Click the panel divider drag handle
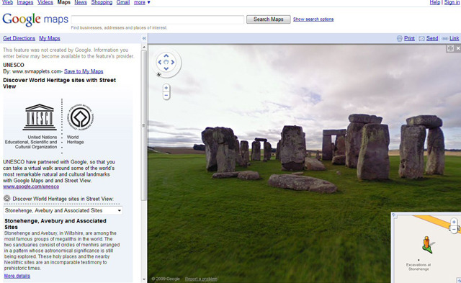Image resolution: width=461 pixels, height=283 pixels. pos(143,125)
